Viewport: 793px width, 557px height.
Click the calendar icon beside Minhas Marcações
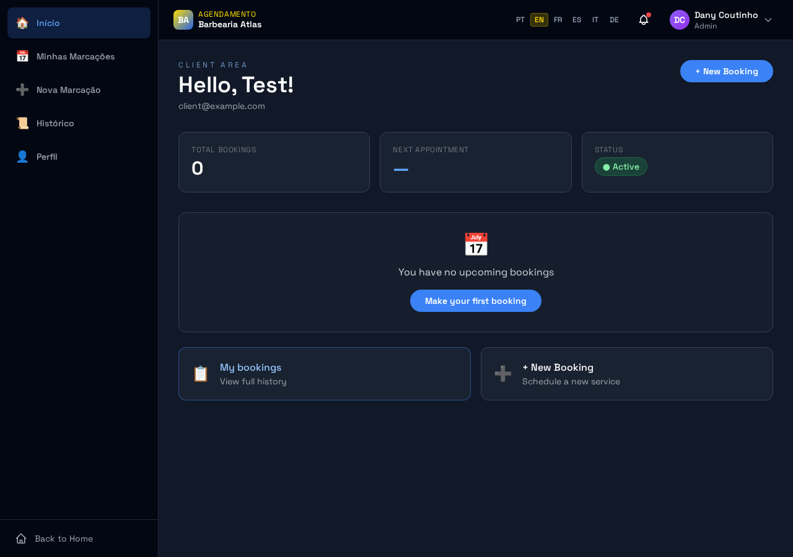22,56
